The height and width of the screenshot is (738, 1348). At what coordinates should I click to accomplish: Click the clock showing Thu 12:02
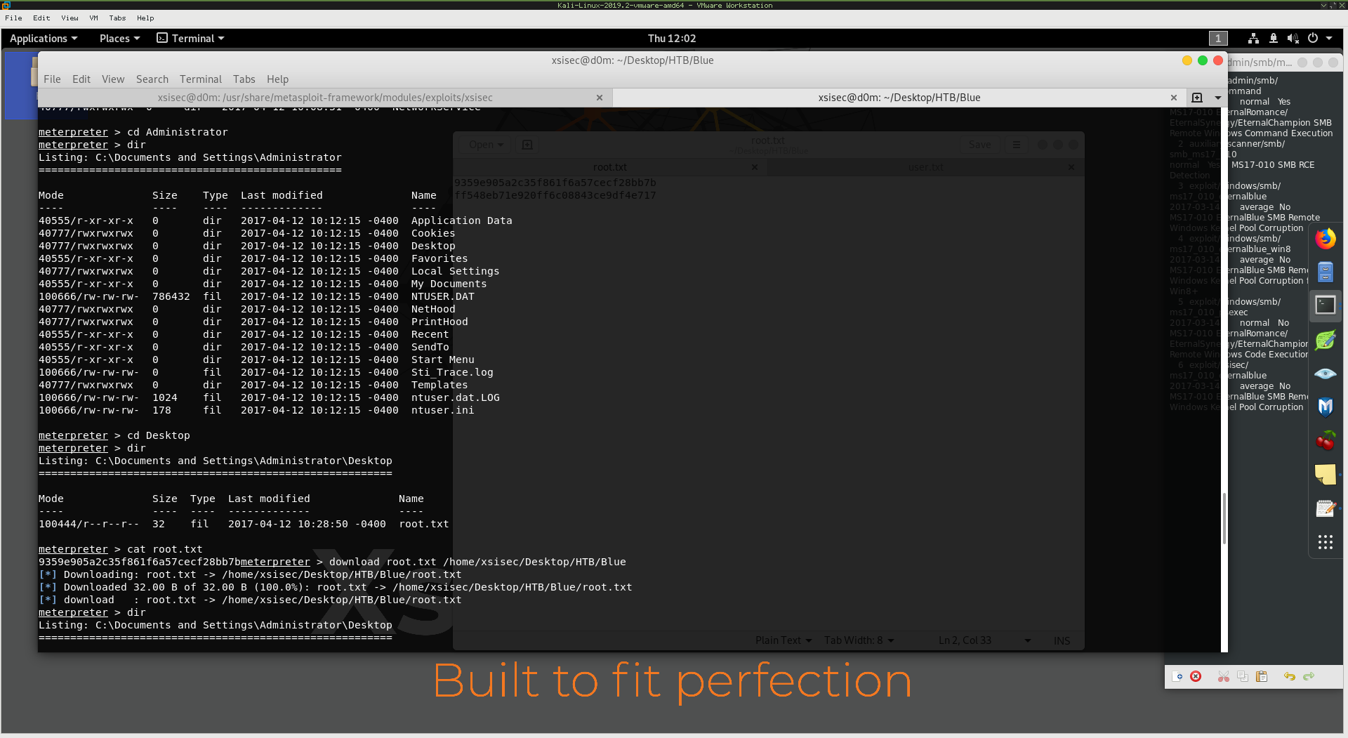click(x=672, y=39)
